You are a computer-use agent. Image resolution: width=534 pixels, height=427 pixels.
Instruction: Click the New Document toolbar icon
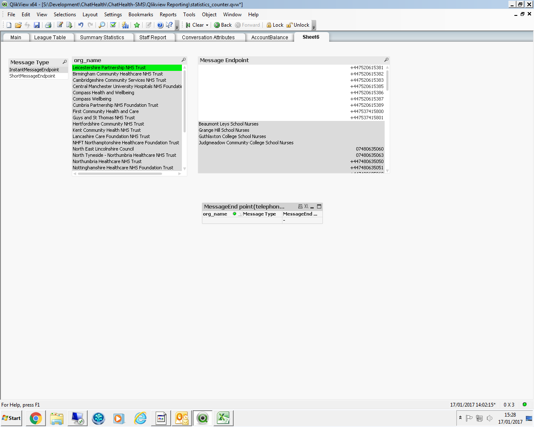click(9, 25)
